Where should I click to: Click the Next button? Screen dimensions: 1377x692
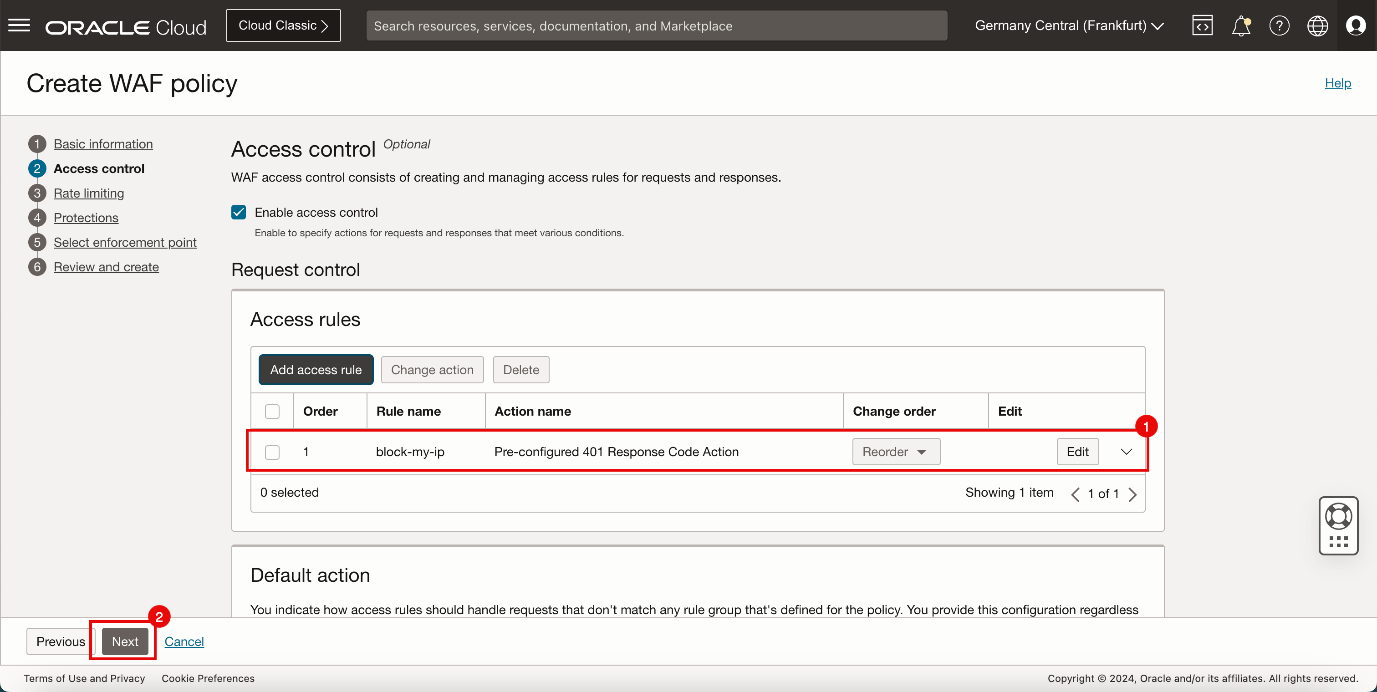(x=125, y=641)
